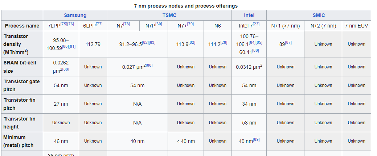Open reference [30] beside N7P
Screen dimensions: 377x156
tap(159, 24)
